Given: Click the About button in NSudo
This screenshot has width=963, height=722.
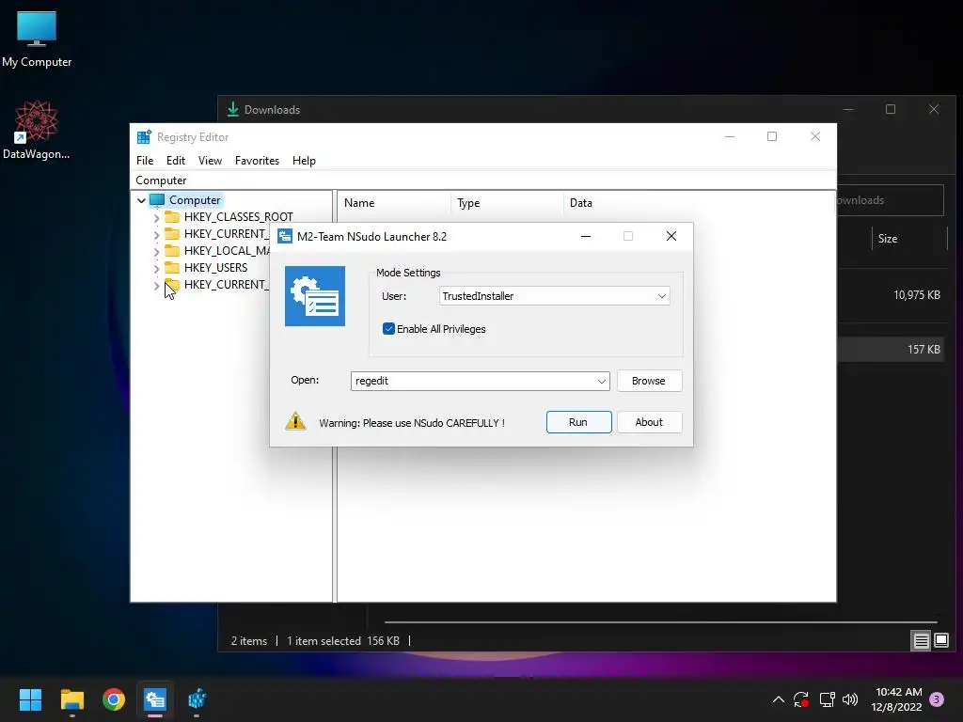Looking at the screenshot, I should point(649,422).
